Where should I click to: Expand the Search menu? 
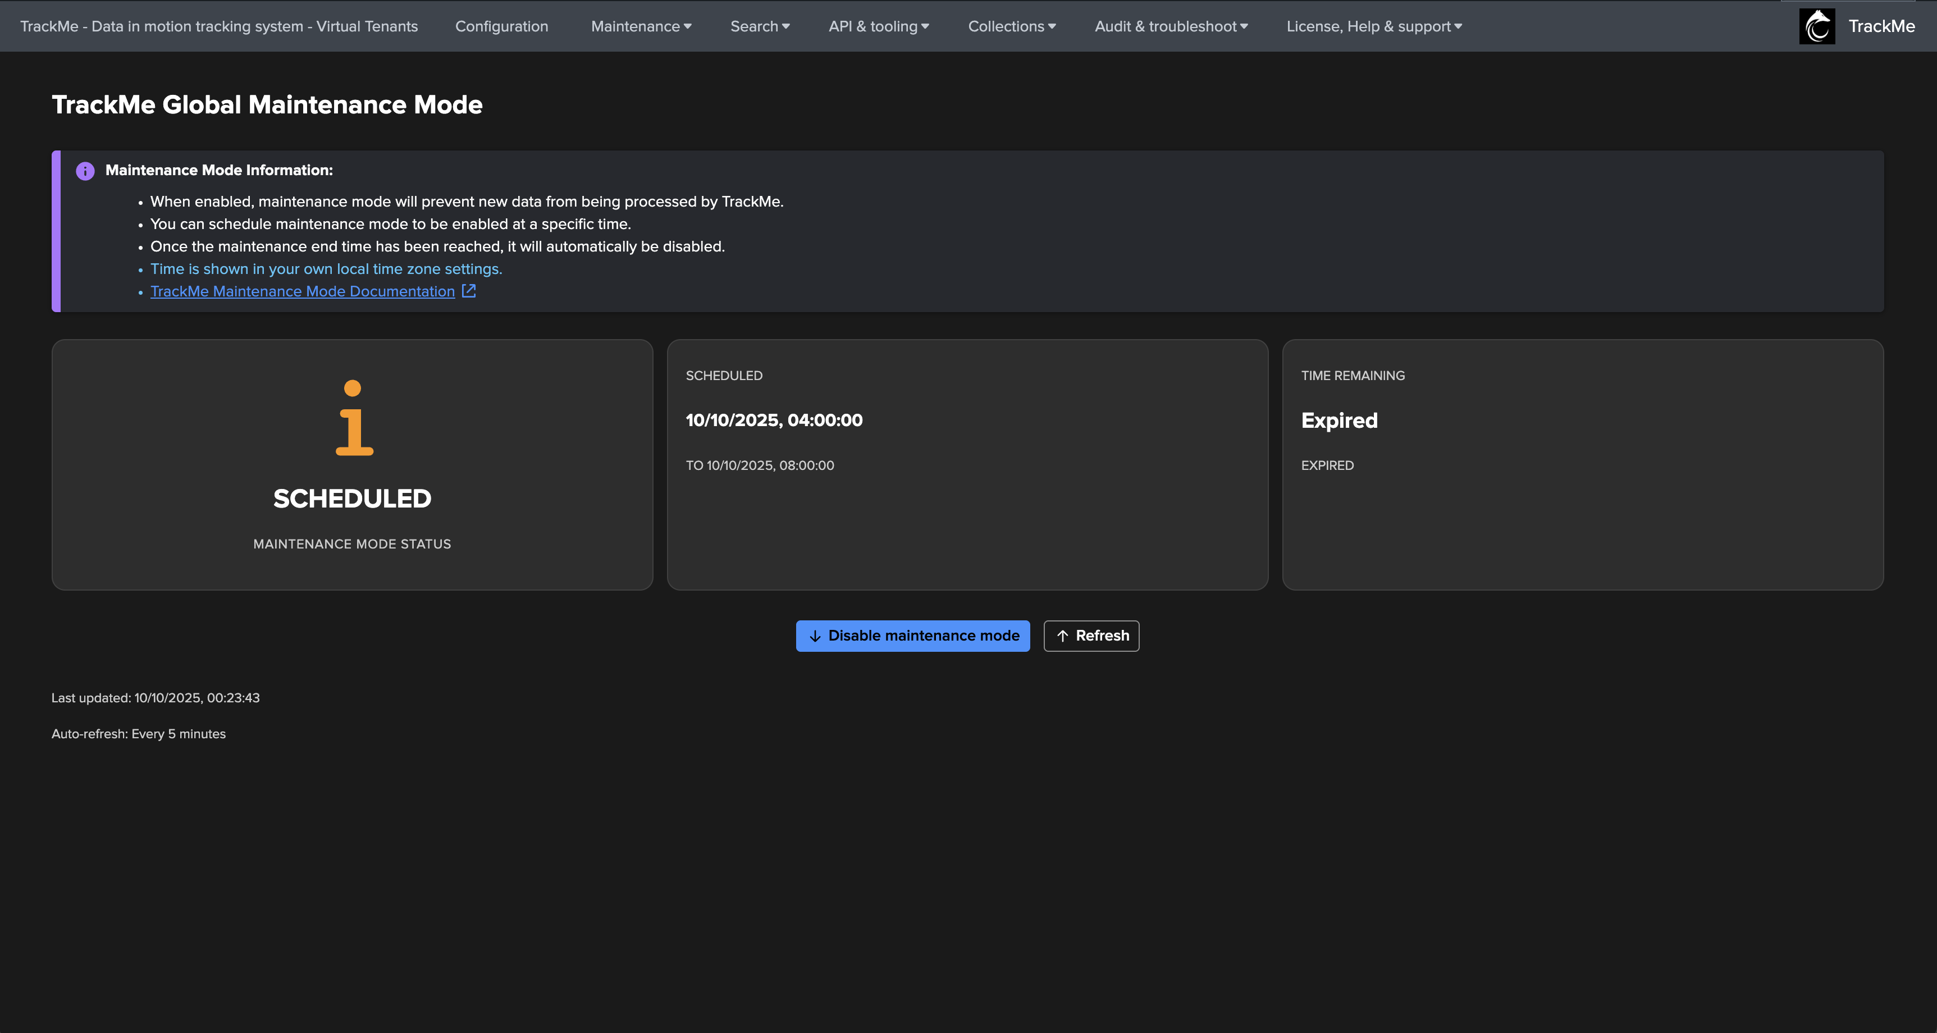(760, 26)
